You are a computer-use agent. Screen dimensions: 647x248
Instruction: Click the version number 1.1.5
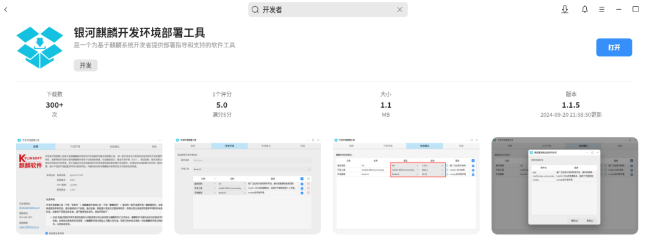(x=570, y=105)
